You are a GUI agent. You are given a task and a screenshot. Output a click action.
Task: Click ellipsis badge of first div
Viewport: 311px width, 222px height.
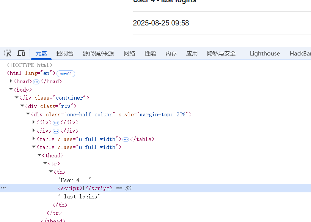coord(56,123)
